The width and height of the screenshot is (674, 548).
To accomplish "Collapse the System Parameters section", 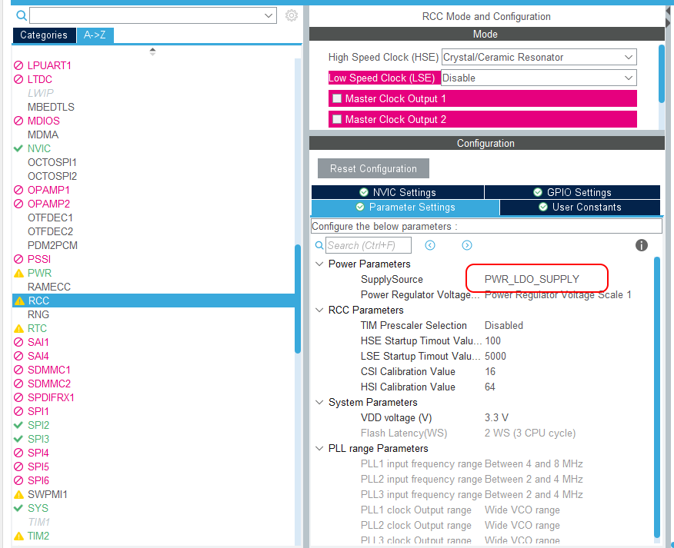I will click(319, 403).
